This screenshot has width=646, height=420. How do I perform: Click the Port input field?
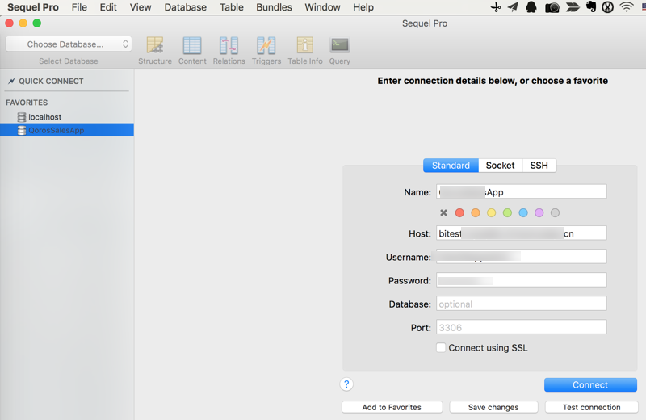tap(521, 327)
